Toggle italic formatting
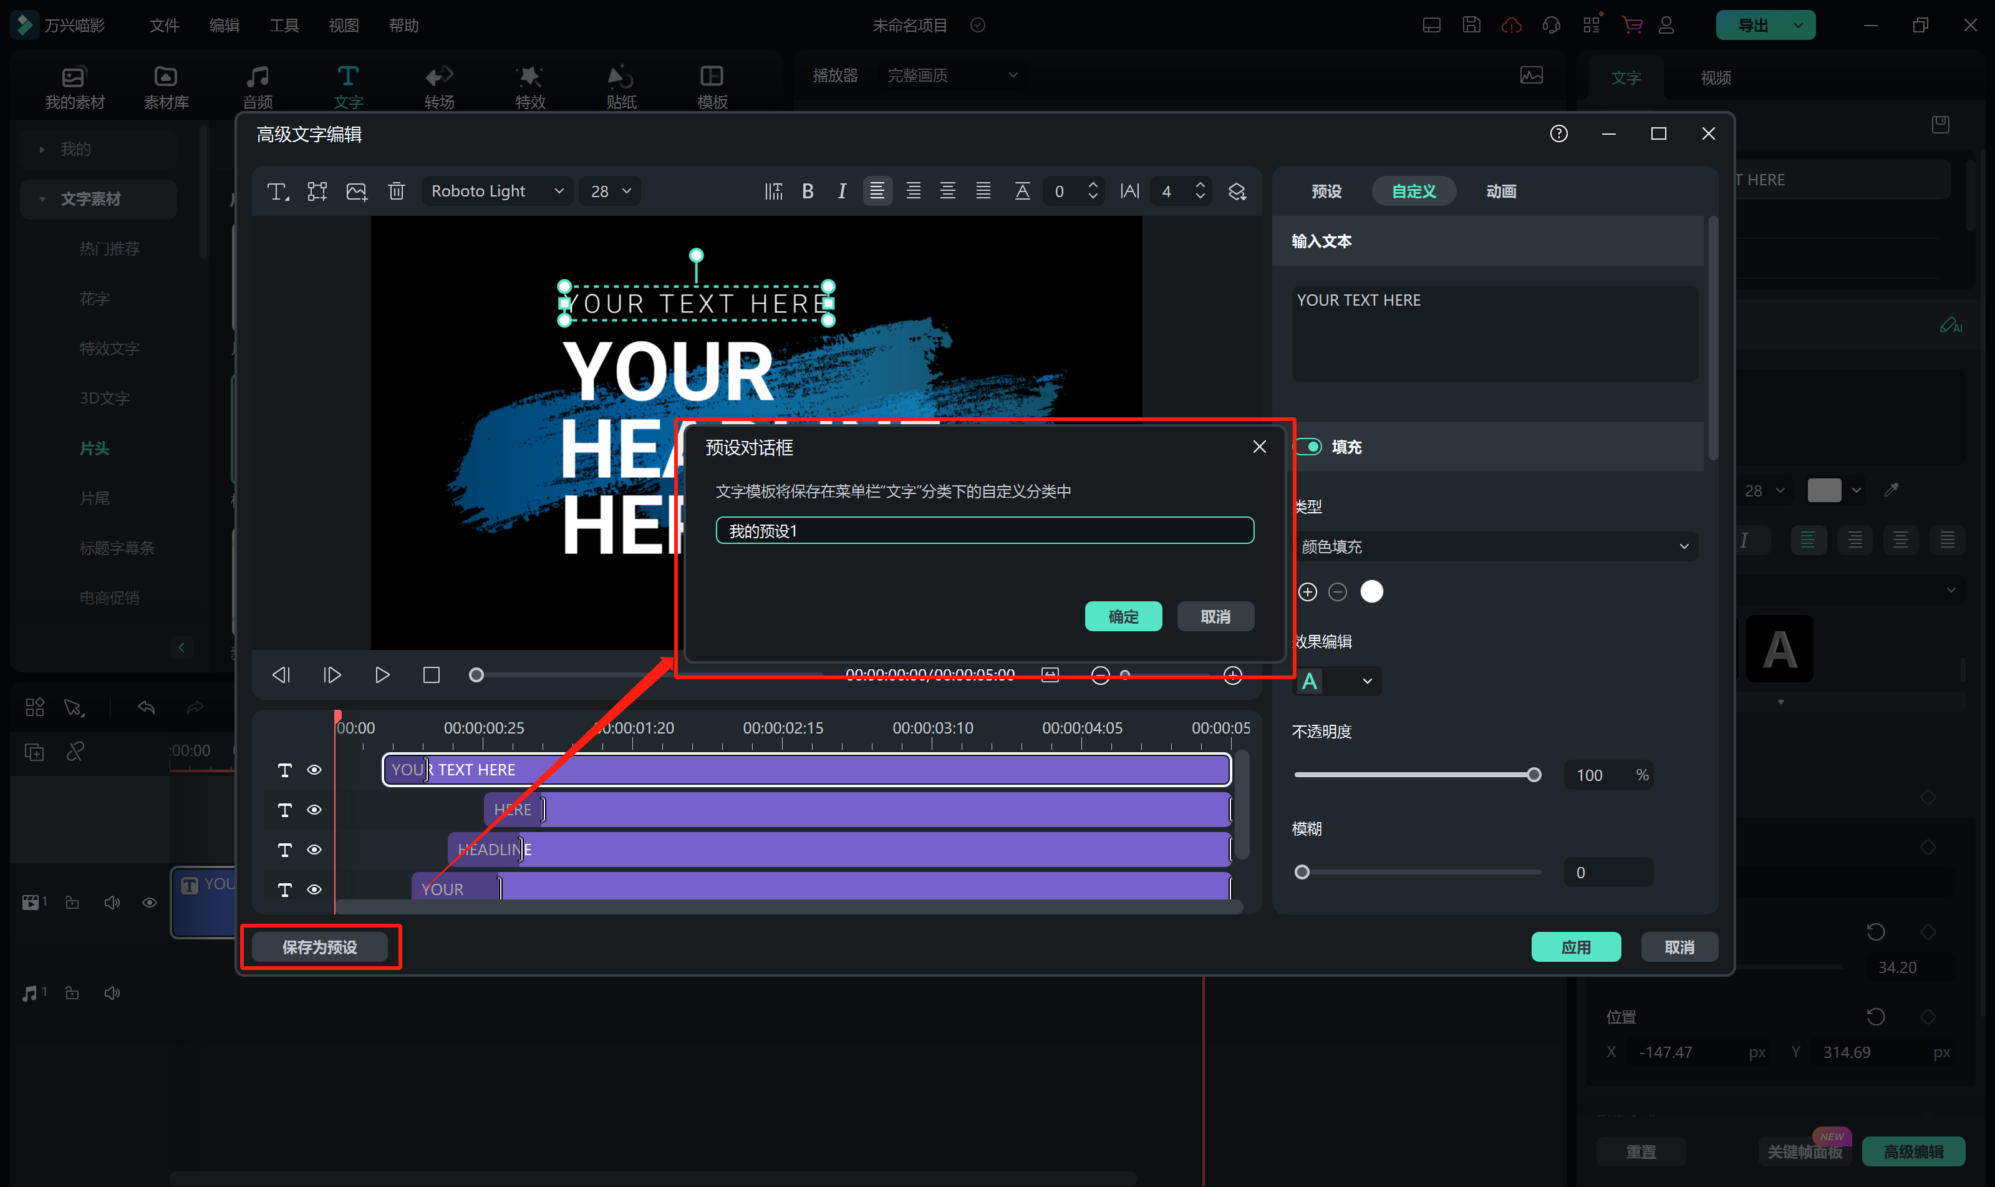This screenshot has height=1187, width=1995. click(x=842, y=191)
